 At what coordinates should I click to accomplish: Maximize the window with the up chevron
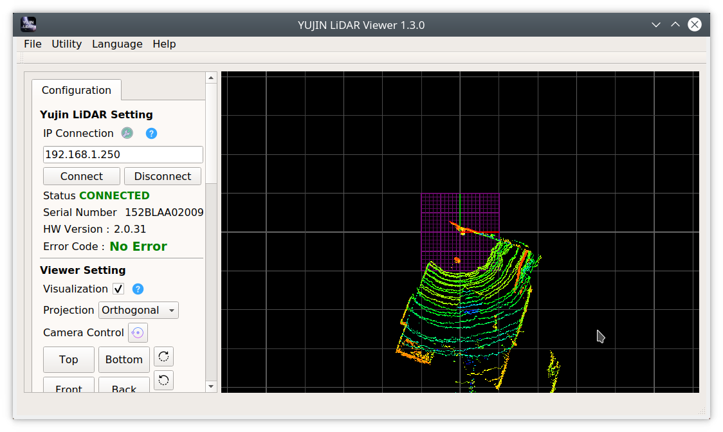coord(675,24)
